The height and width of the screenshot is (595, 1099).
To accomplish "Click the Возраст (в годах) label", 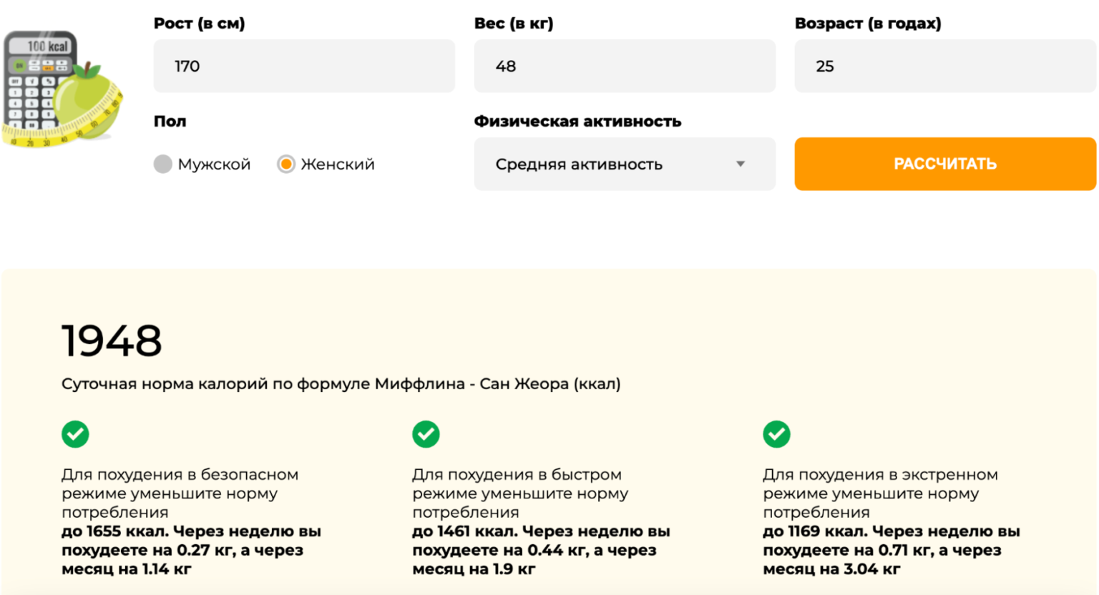I will pyautogui.click(x=867, y=24).
